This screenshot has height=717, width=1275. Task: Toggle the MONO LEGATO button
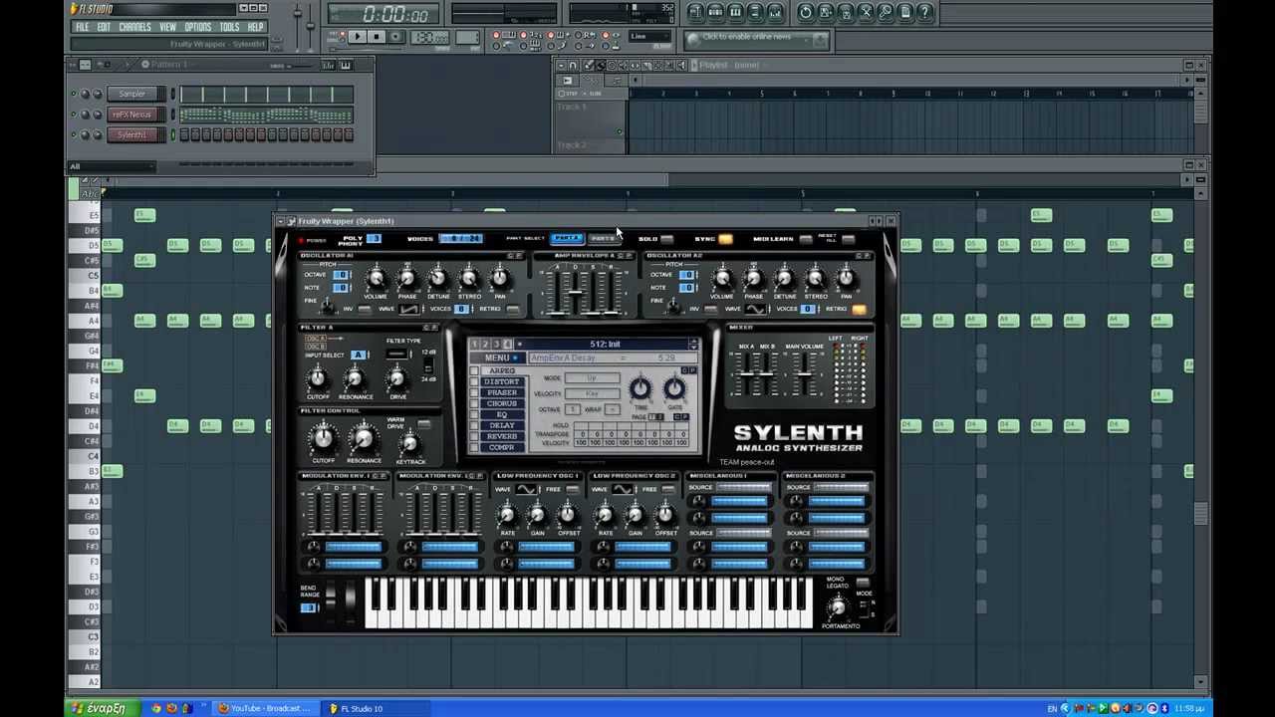click(x=863, y=583)
